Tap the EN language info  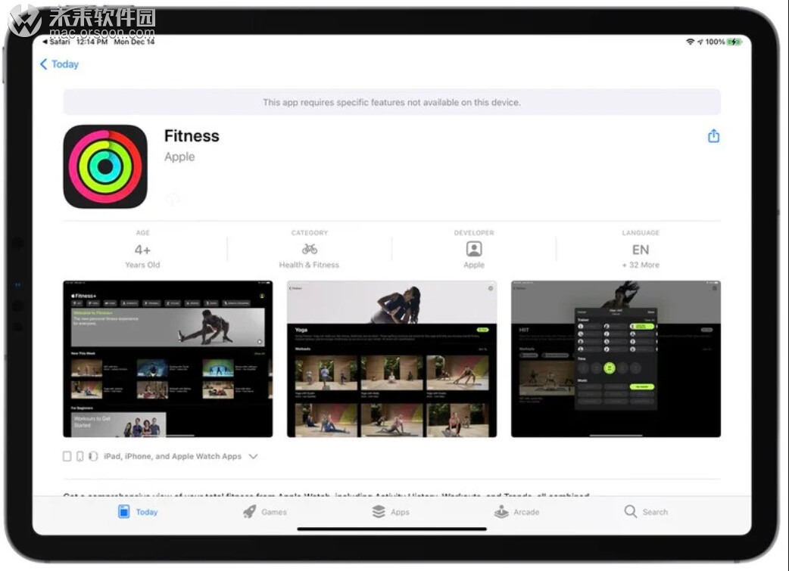641,250
